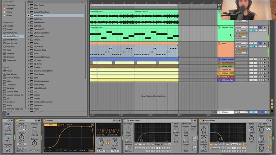
Task: Arm the 4 tech house track
Action: tap(264, 59)
